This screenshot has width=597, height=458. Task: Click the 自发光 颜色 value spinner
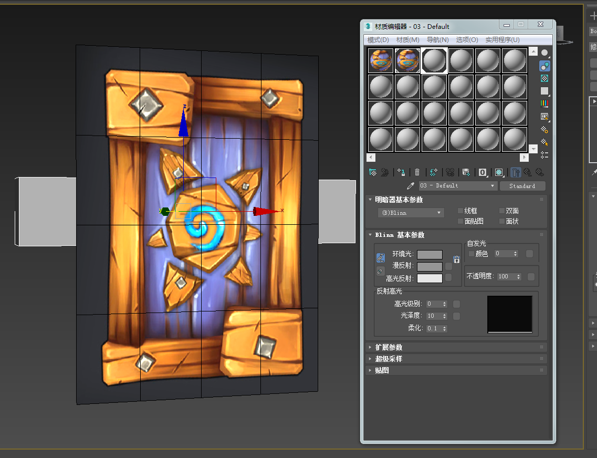[516, 254]
